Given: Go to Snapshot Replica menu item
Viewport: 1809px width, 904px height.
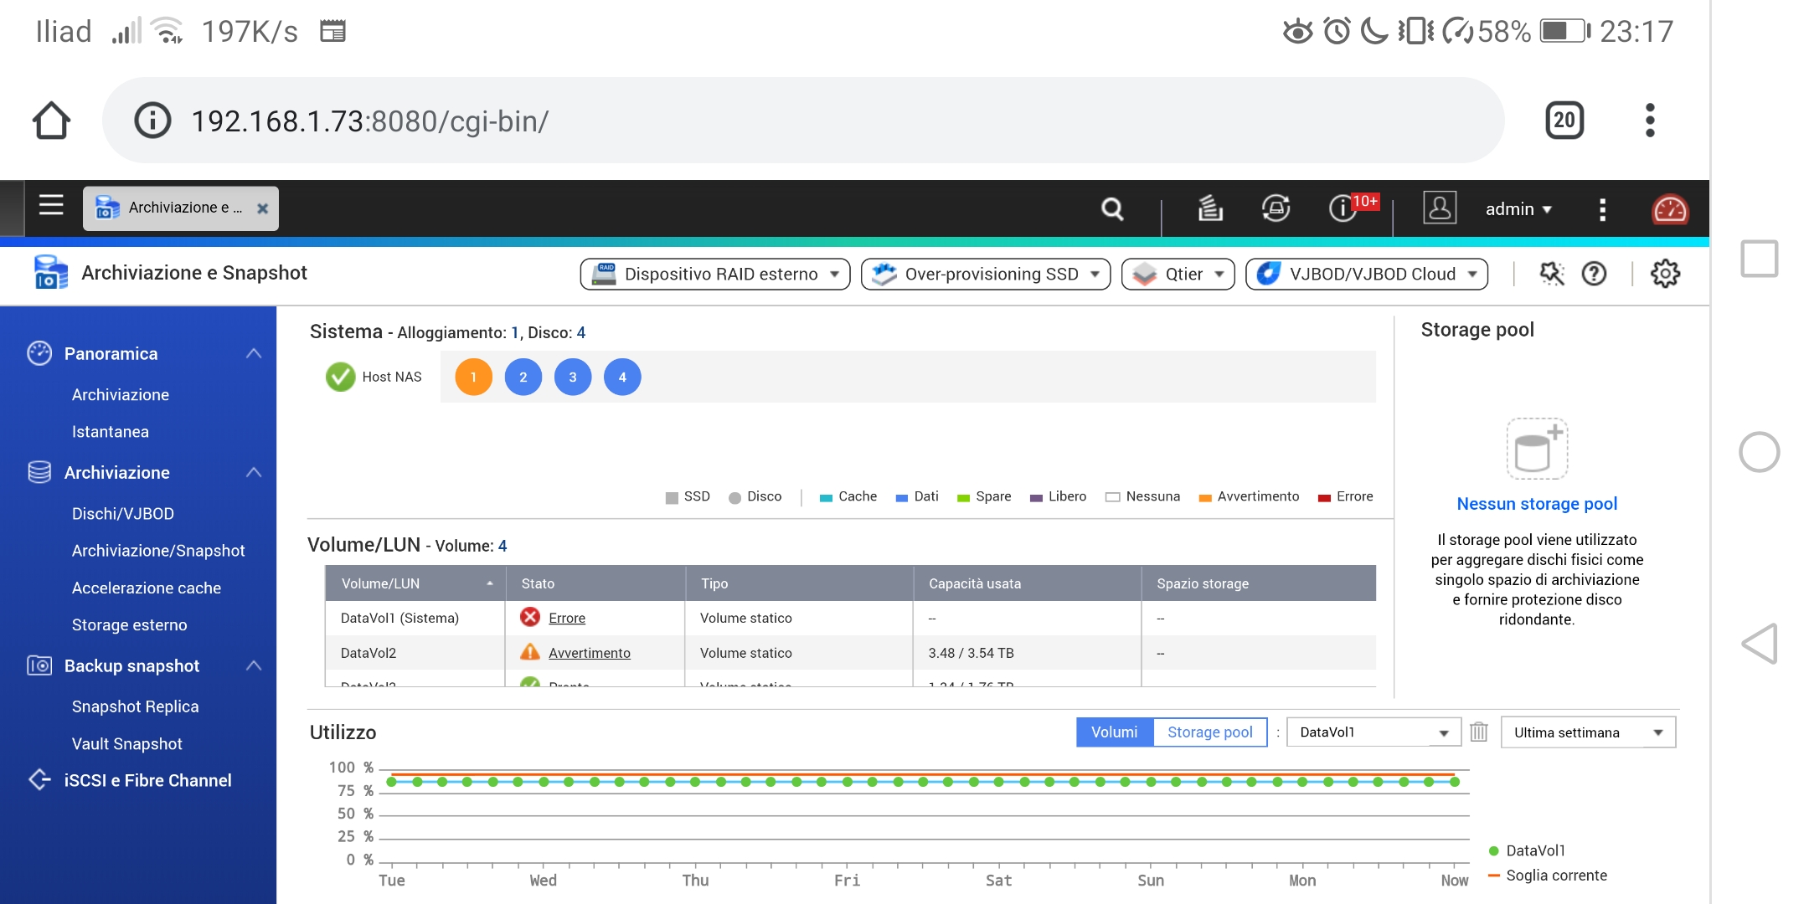Looking at the screenshot, I should coord(136,706).
